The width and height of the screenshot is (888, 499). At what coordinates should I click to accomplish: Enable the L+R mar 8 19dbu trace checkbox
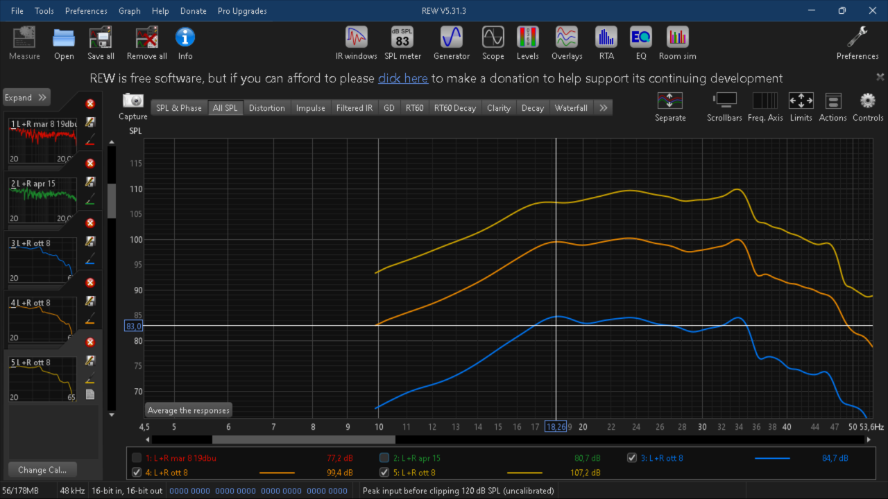click(x=137, y=457)
